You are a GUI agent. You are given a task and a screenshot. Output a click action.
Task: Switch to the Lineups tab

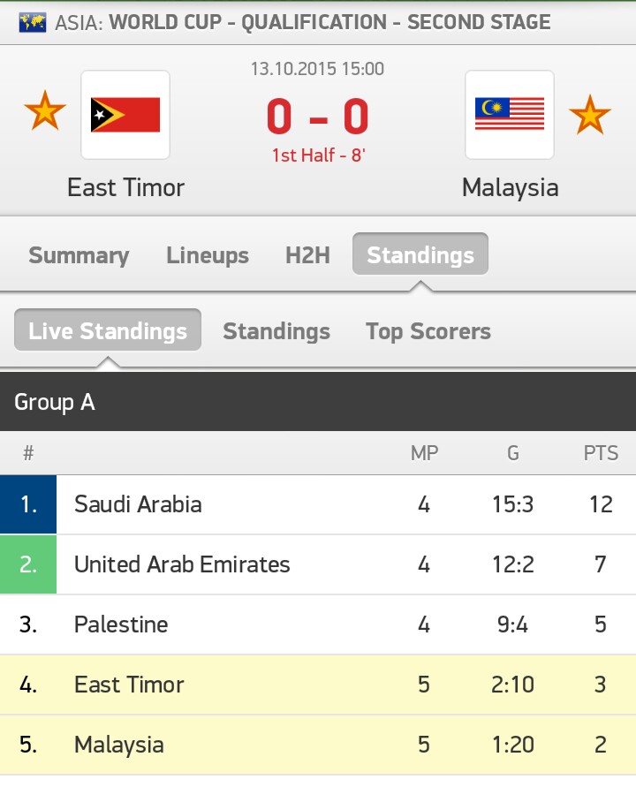coord(208,255)
